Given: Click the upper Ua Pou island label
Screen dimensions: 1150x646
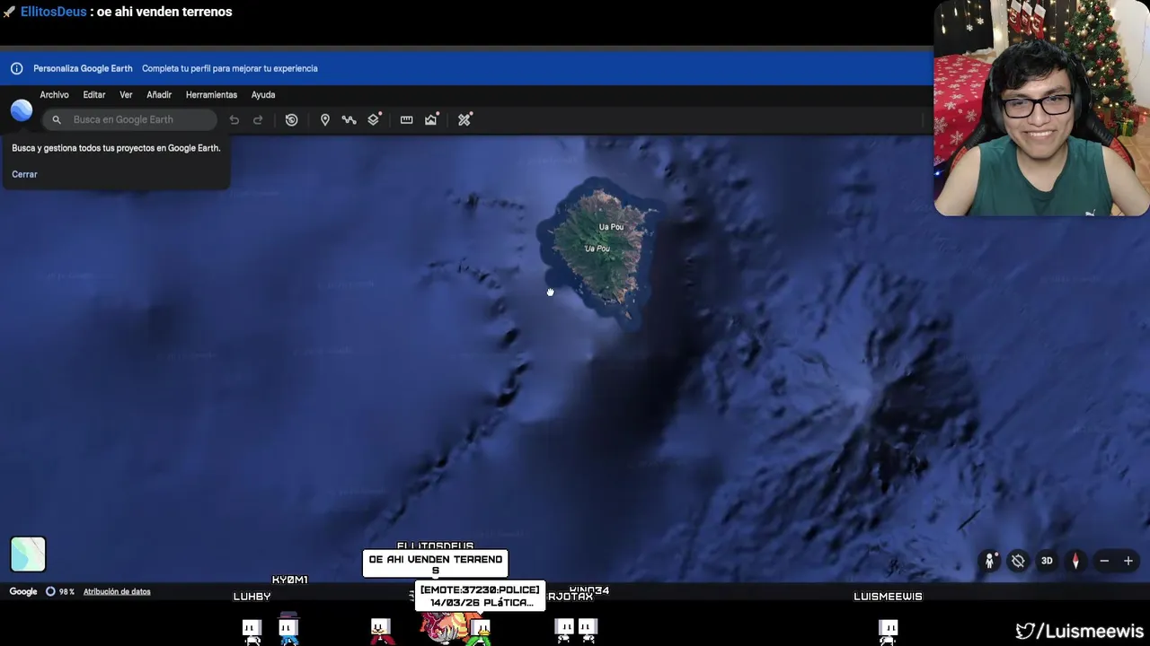Looking at the screenshot, I should (611, 227).
